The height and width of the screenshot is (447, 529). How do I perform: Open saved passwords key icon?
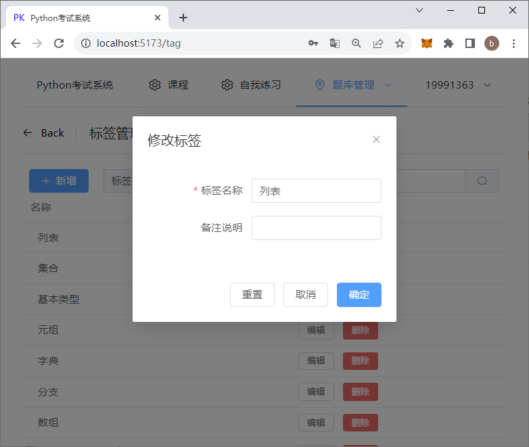[313, 43]
